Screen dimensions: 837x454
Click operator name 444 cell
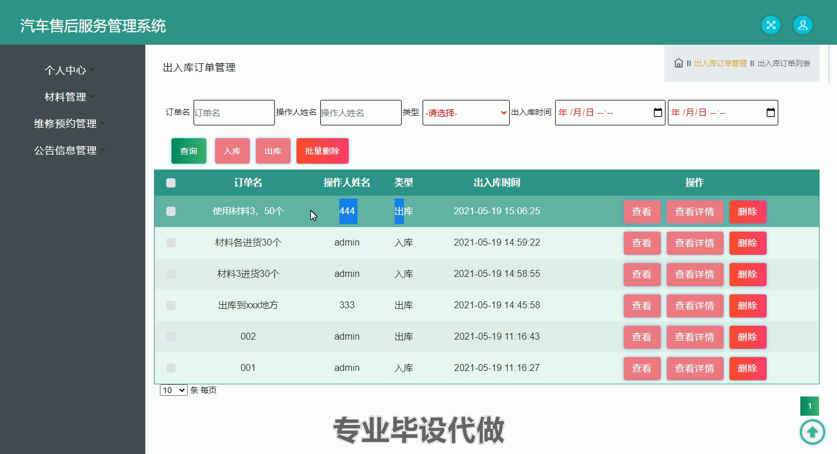(347, 211)
